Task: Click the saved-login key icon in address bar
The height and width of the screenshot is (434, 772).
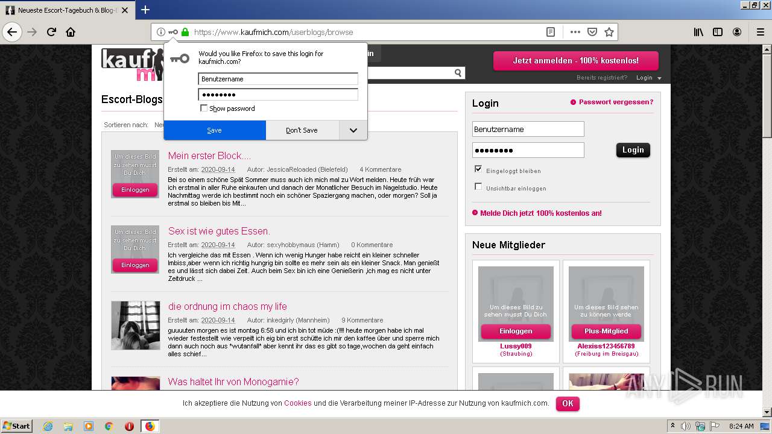Action: (x=173, y=32)
